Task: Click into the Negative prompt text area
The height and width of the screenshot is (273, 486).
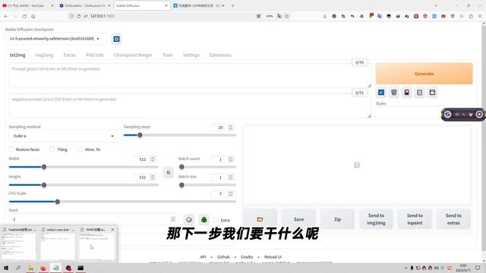Action: [x=190, y=106]
